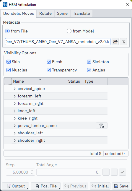The height and width of the screenshot is (191, 132).
Task: Expand the knee_left tree row
Action: pyautogui.click(x=15, y=111)
